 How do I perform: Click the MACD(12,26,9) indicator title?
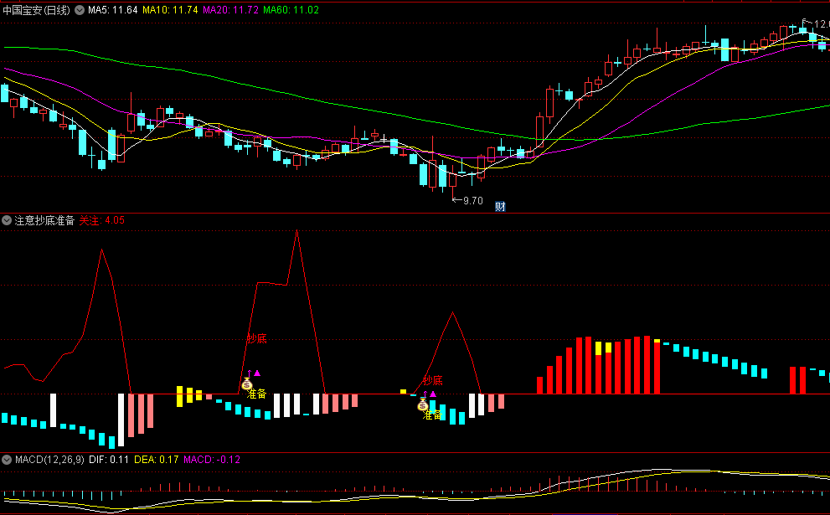click(49, 460)
